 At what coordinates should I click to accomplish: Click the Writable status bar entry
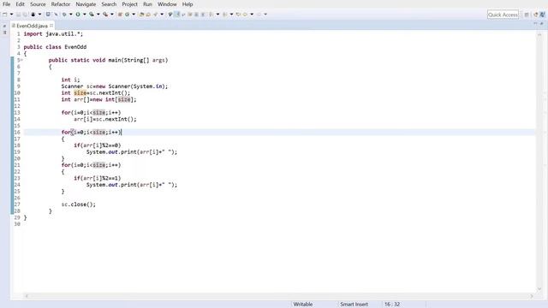(x=302, y=305)
